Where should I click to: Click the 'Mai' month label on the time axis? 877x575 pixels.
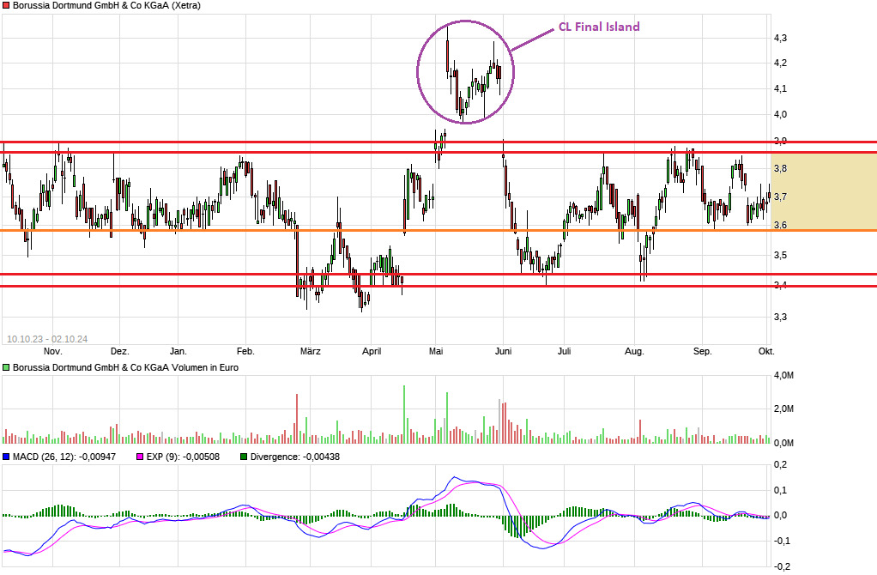click(x=436, y=351)
